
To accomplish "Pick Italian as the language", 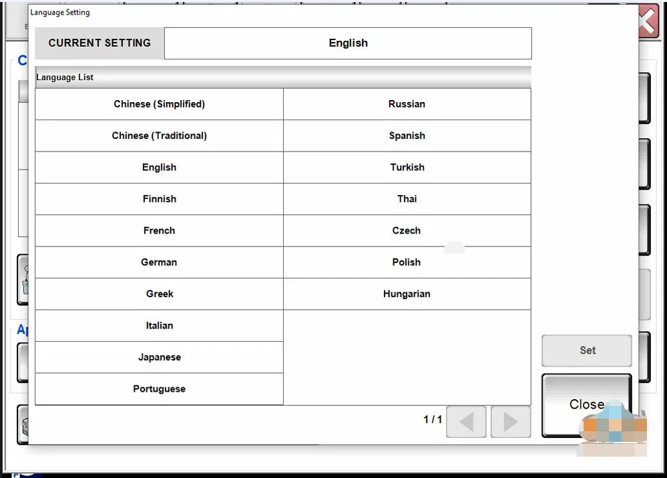I will pos(159,326).
